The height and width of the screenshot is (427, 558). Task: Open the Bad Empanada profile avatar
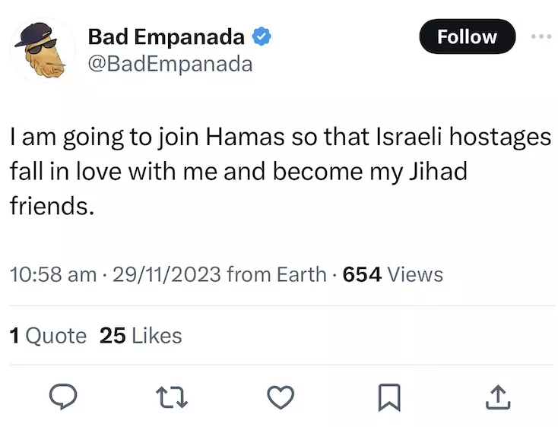(43, 50)
